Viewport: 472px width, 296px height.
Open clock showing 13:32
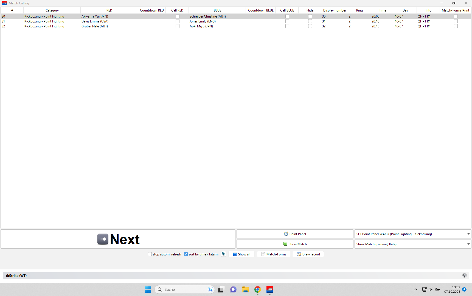click(x=452, y=289)
